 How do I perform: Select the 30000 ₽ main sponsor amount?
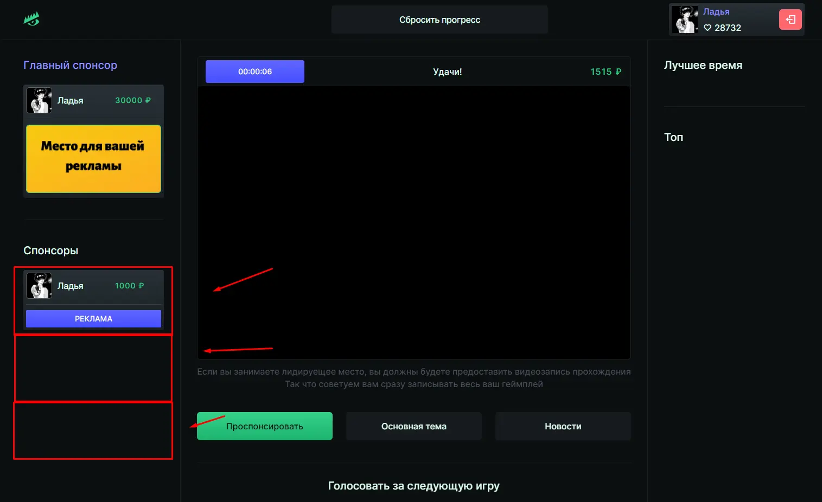tap(133, 100)
